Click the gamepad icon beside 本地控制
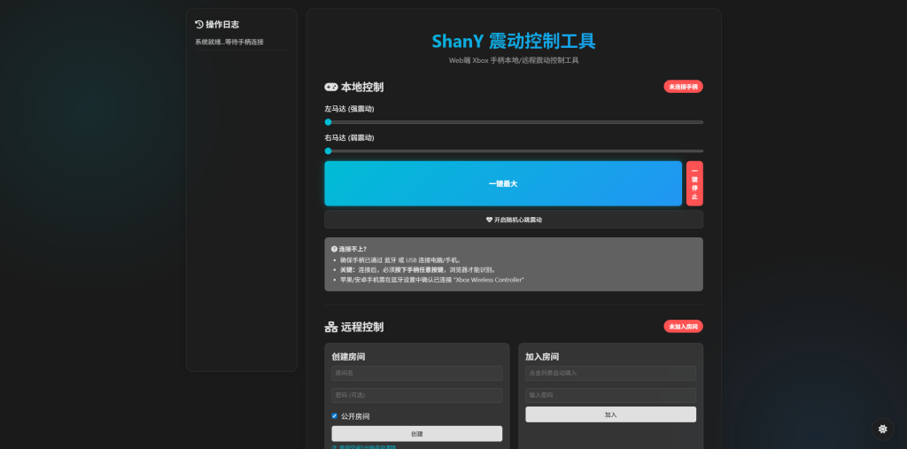 (x=330, y=87)
